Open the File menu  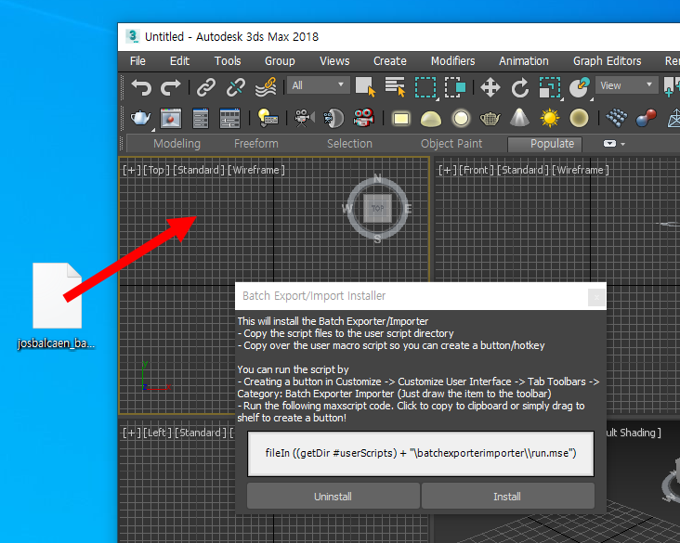[137, 61]
